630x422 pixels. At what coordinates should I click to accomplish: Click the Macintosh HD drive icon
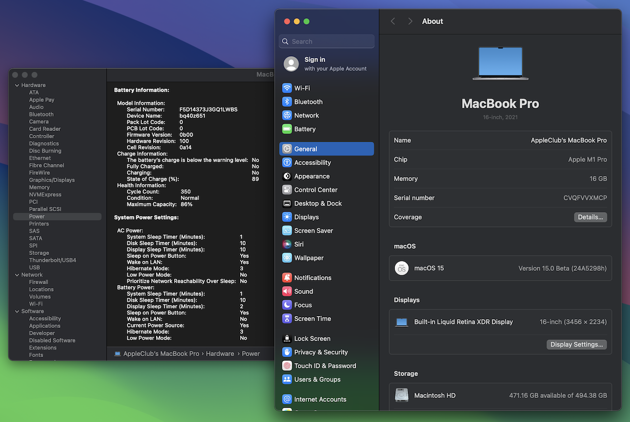pos(402,395)
